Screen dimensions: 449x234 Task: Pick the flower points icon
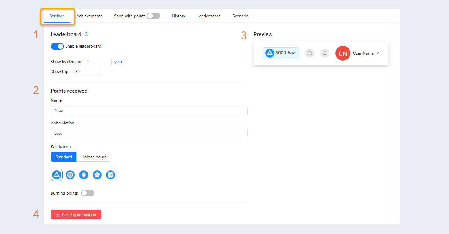point(111,175)
